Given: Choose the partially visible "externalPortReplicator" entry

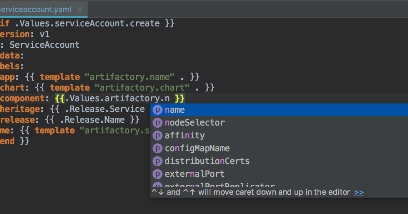Looking at the screenshot, I should point(219,185).
